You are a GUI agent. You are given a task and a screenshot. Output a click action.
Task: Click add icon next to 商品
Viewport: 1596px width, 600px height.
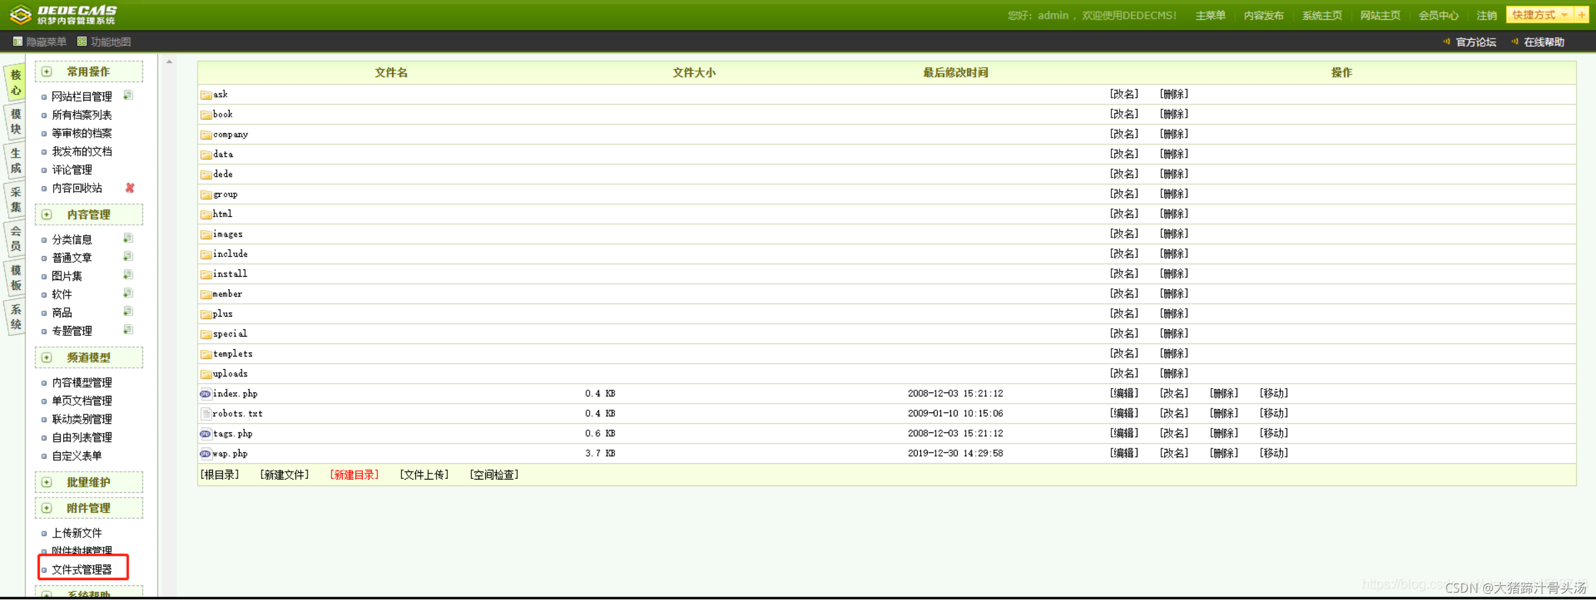(128, 312)
